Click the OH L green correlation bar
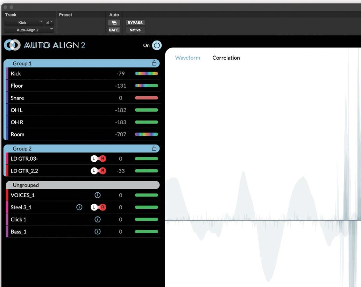This screenshot has height=287, width=361. (147, 110)
